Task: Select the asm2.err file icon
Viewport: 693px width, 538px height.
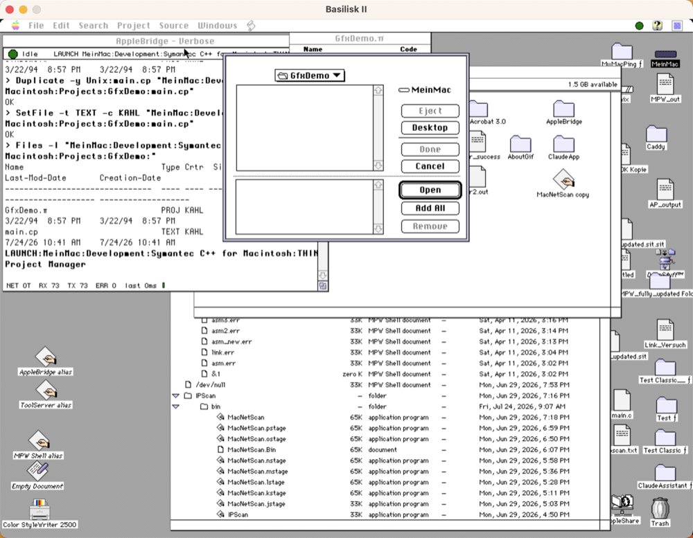Action: click(204, 331)
